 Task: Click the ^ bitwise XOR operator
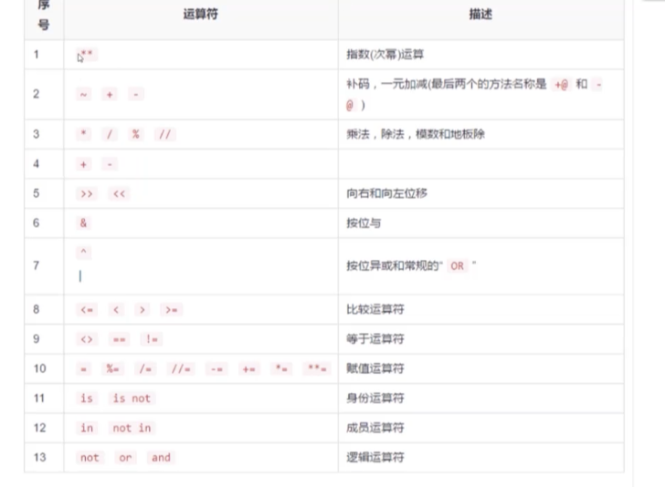click(83, 253)
